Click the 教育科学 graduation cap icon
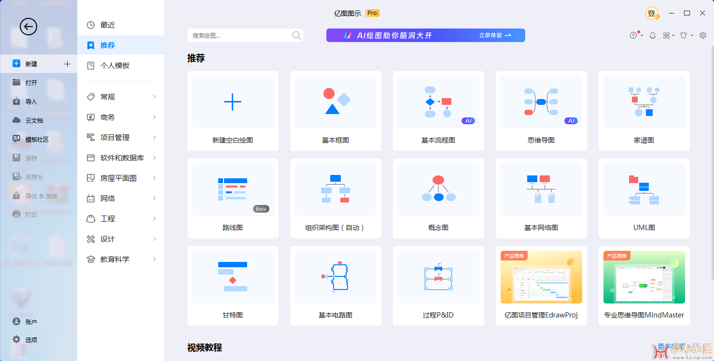Image resolution: width=714 pixels, height=361 pixels. click(91, 260)
